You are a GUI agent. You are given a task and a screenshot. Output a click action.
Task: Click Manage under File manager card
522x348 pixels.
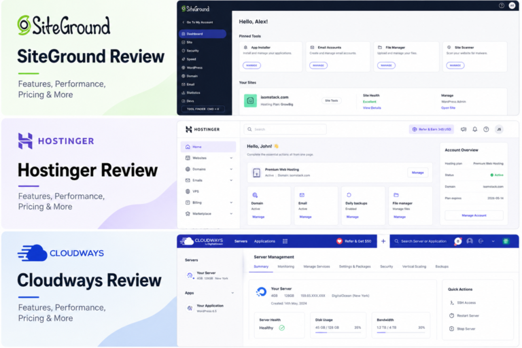point(400,217)
